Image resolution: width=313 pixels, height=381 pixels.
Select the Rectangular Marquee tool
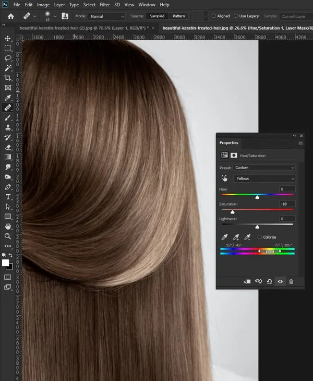8,48
